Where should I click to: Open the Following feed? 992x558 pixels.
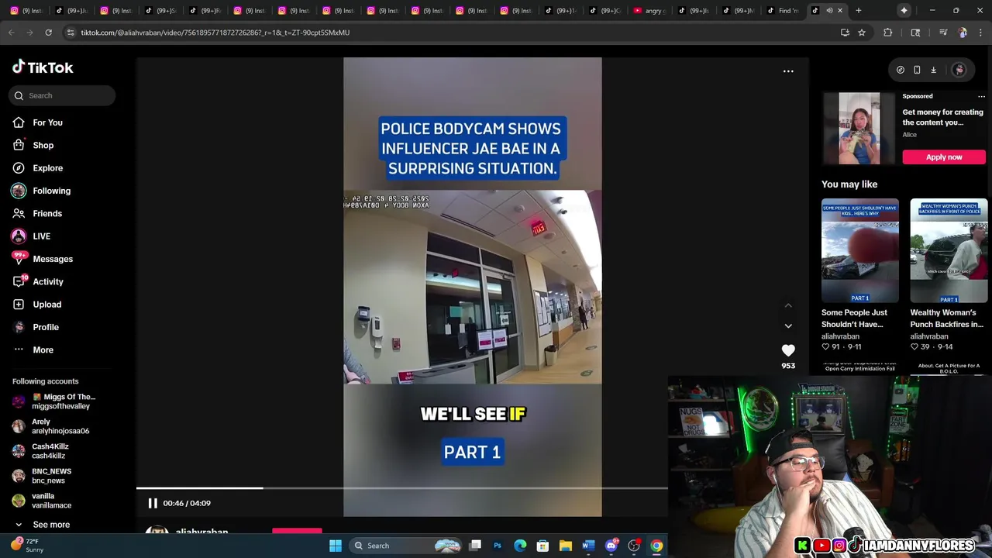click(51, 191)
